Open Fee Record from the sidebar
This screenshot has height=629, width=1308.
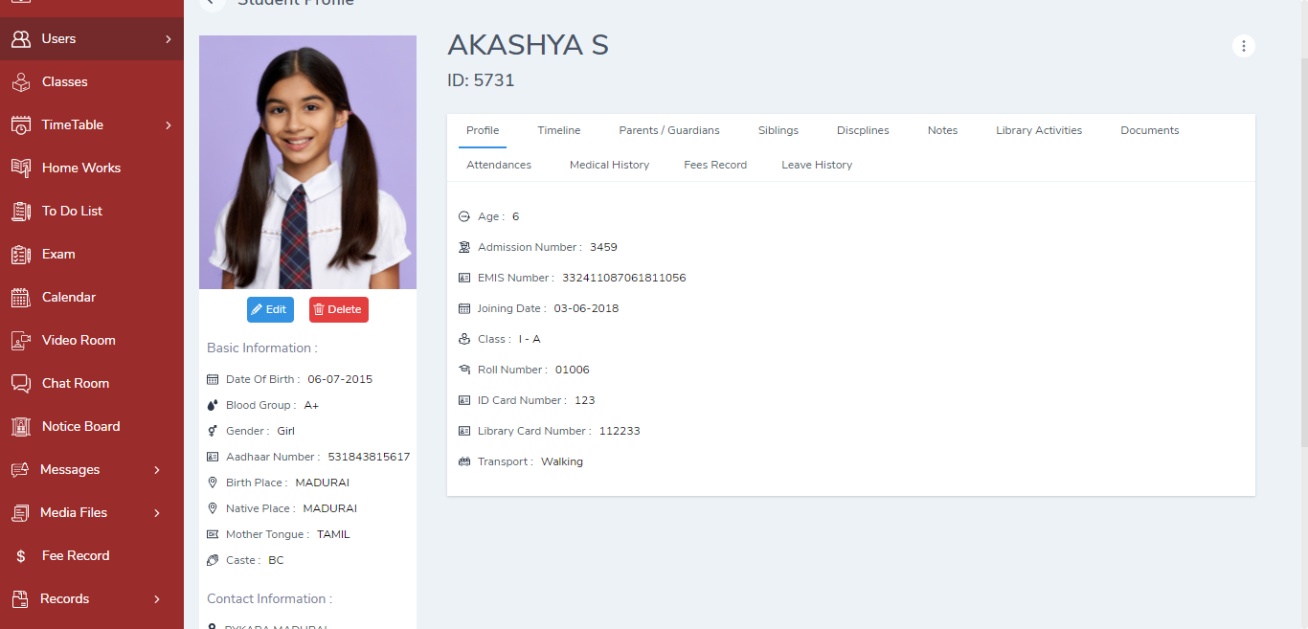(76, 556)
